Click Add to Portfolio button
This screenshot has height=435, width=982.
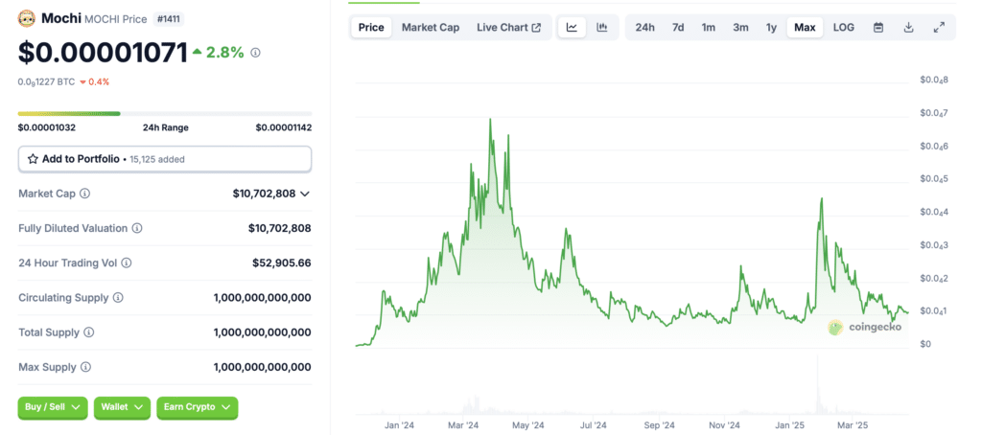(165, 159)
